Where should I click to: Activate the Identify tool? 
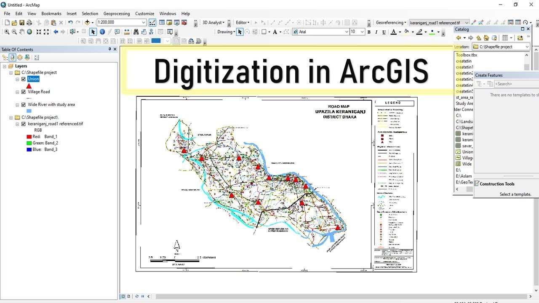pos(102,32)
